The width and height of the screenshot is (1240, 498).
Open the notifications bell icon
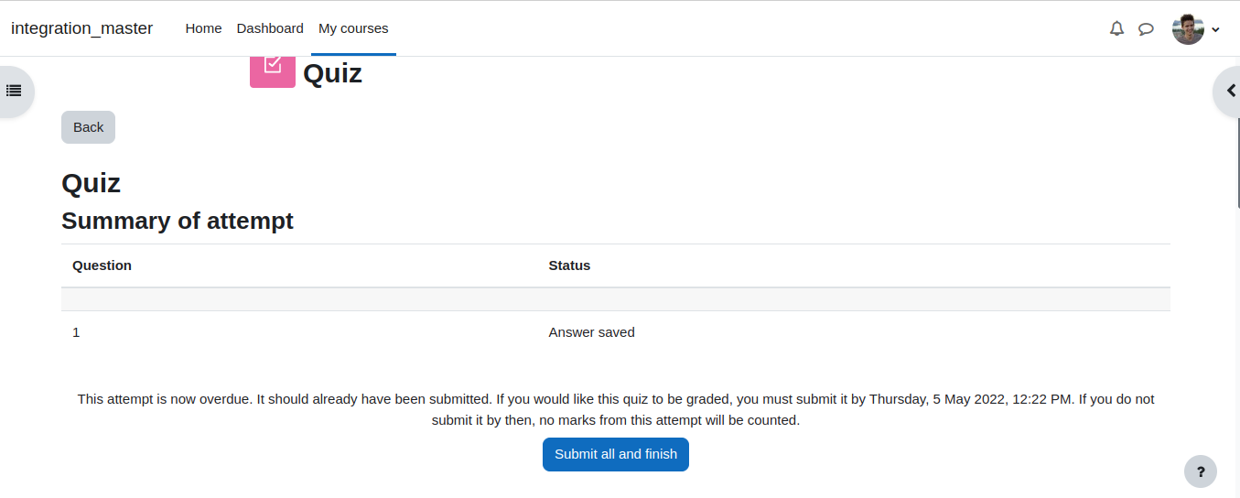click(x=1116, y=28)
